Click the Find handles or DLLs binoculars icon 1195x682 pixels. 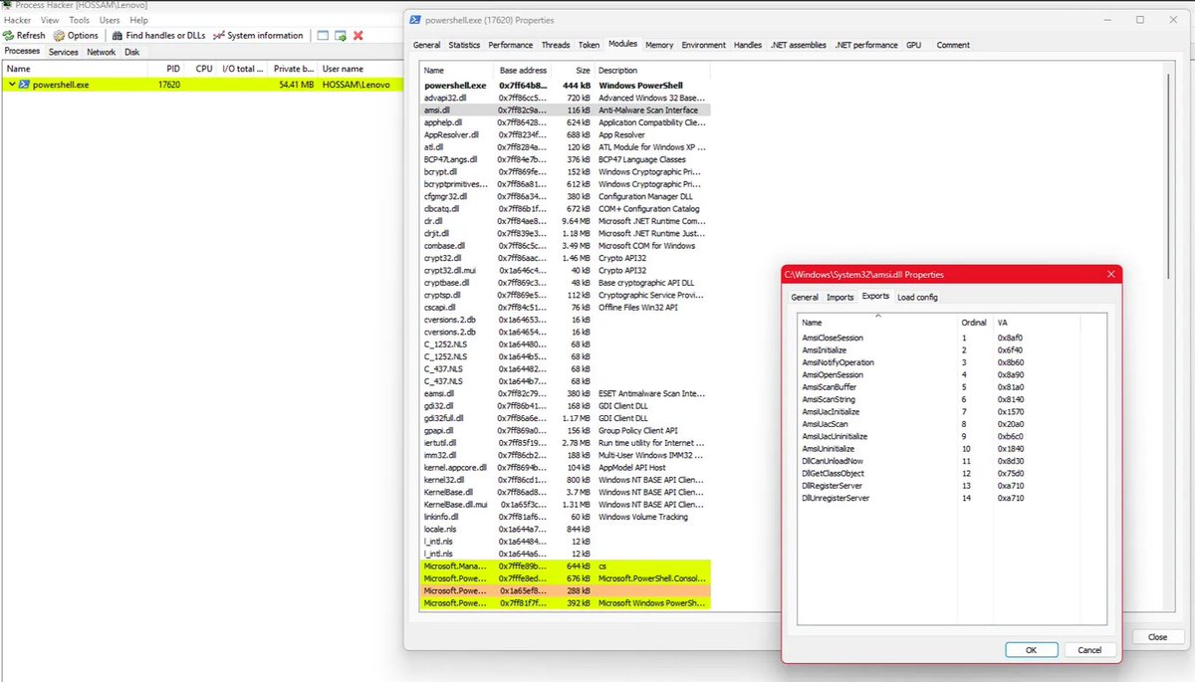coord(119,36)
